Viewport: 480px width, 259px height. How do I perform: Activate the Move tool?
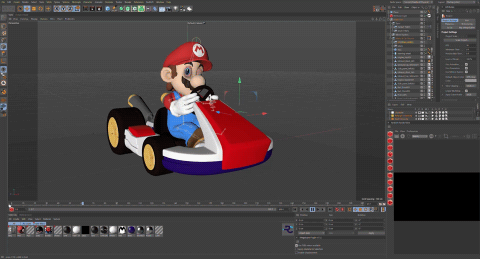[x=27, y=8]
